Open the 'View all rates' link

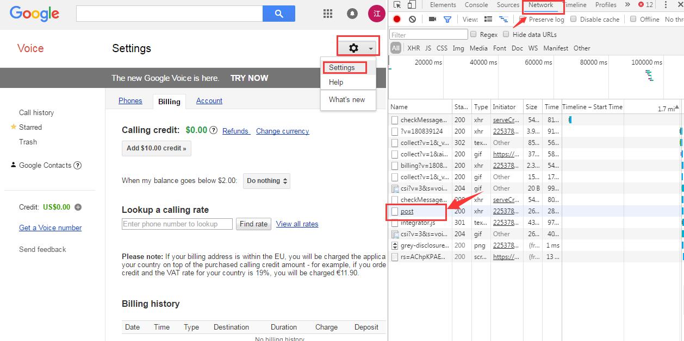[297, 224]
